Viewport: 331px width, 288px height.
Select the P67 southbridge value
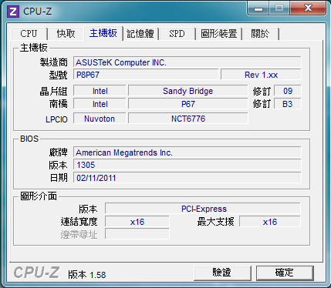pos(188,104)
